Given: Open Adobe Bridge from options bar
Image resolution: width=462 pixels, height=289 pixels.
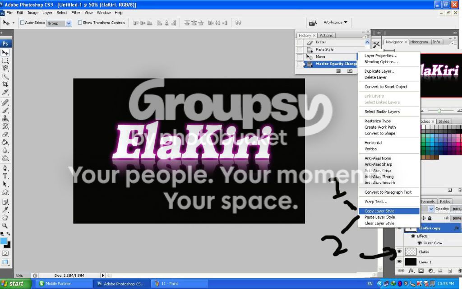Looking at the screenshot, I should (313, 23).
